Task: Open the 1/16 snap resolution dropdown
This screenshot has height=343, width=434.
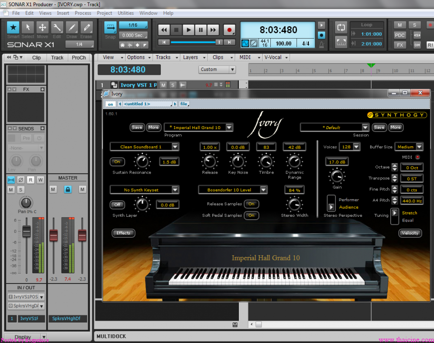Action: 133,25
